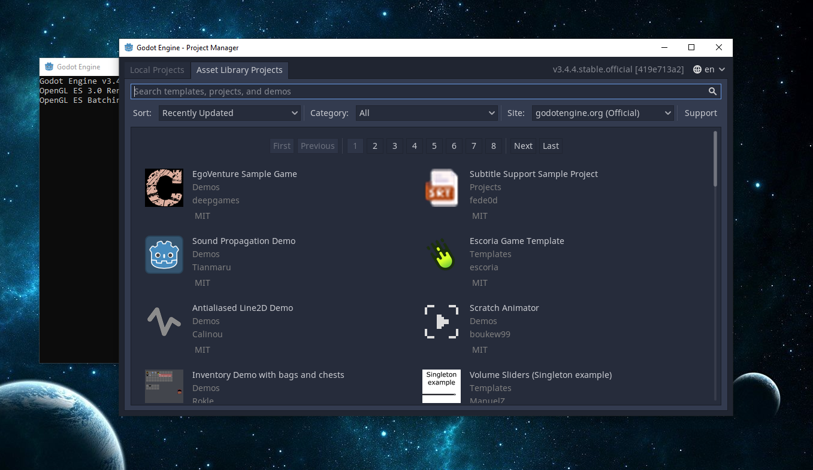Screen dimensions: 813x470
Task: Minimize the Project Manager window
Action: coord(664,48)
